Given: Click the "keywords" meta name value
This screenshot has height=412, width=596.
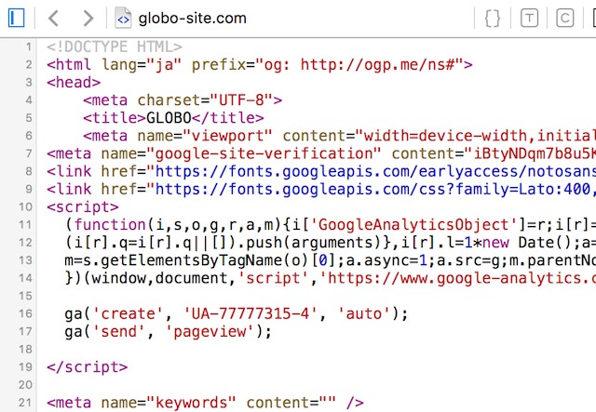Looking at the screenshot, I should pyautogui.click(x=191, y=403).
